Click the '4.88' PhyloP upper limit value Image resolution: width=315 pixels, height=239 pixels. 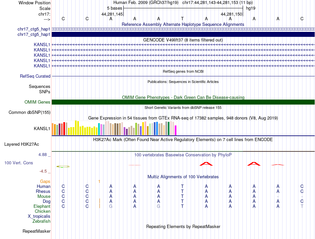coord(42,154)
